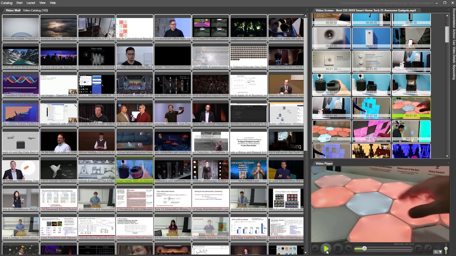This screenshot has height=256, width=456.
Task: Click the fast forward button in Video Player
Action: pyautogui.click(x=348, y=249)
